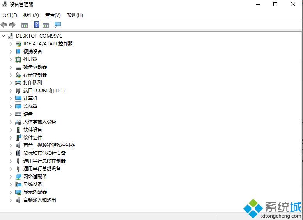Expand the 处理器 node arrow

11,59
